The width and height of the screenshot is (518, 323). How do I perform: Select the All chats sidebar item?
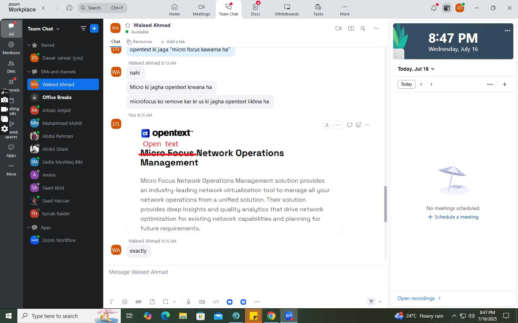pyautogui.click(x=11, y=29)
